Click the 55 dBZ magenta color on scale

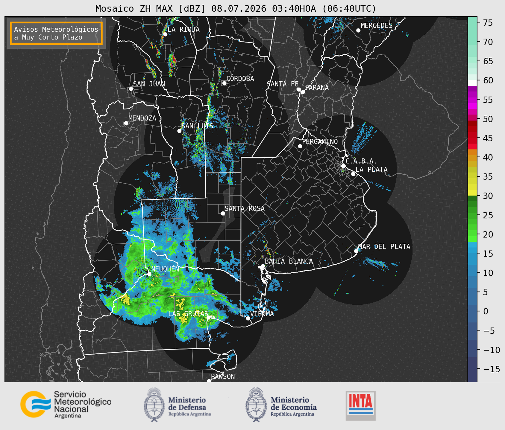(472, 100)
